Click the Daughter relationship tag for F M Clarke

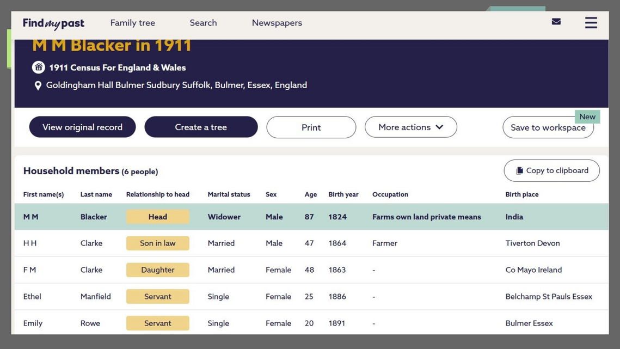tap(157, 270)
